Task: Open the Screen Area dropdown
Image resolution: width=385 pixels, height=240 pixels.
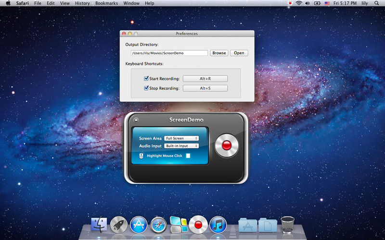Action: [181, 138]
